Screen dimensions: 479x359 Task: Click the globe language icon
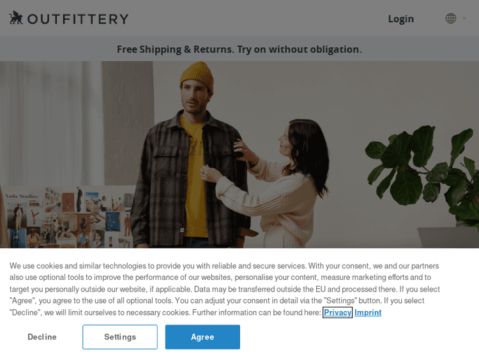click(x=451, y=18)
